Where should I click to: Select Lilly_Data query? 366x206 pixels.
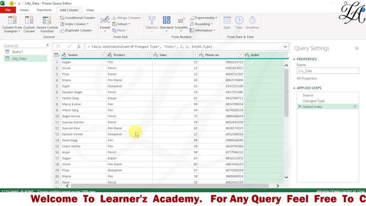(26, 58)
